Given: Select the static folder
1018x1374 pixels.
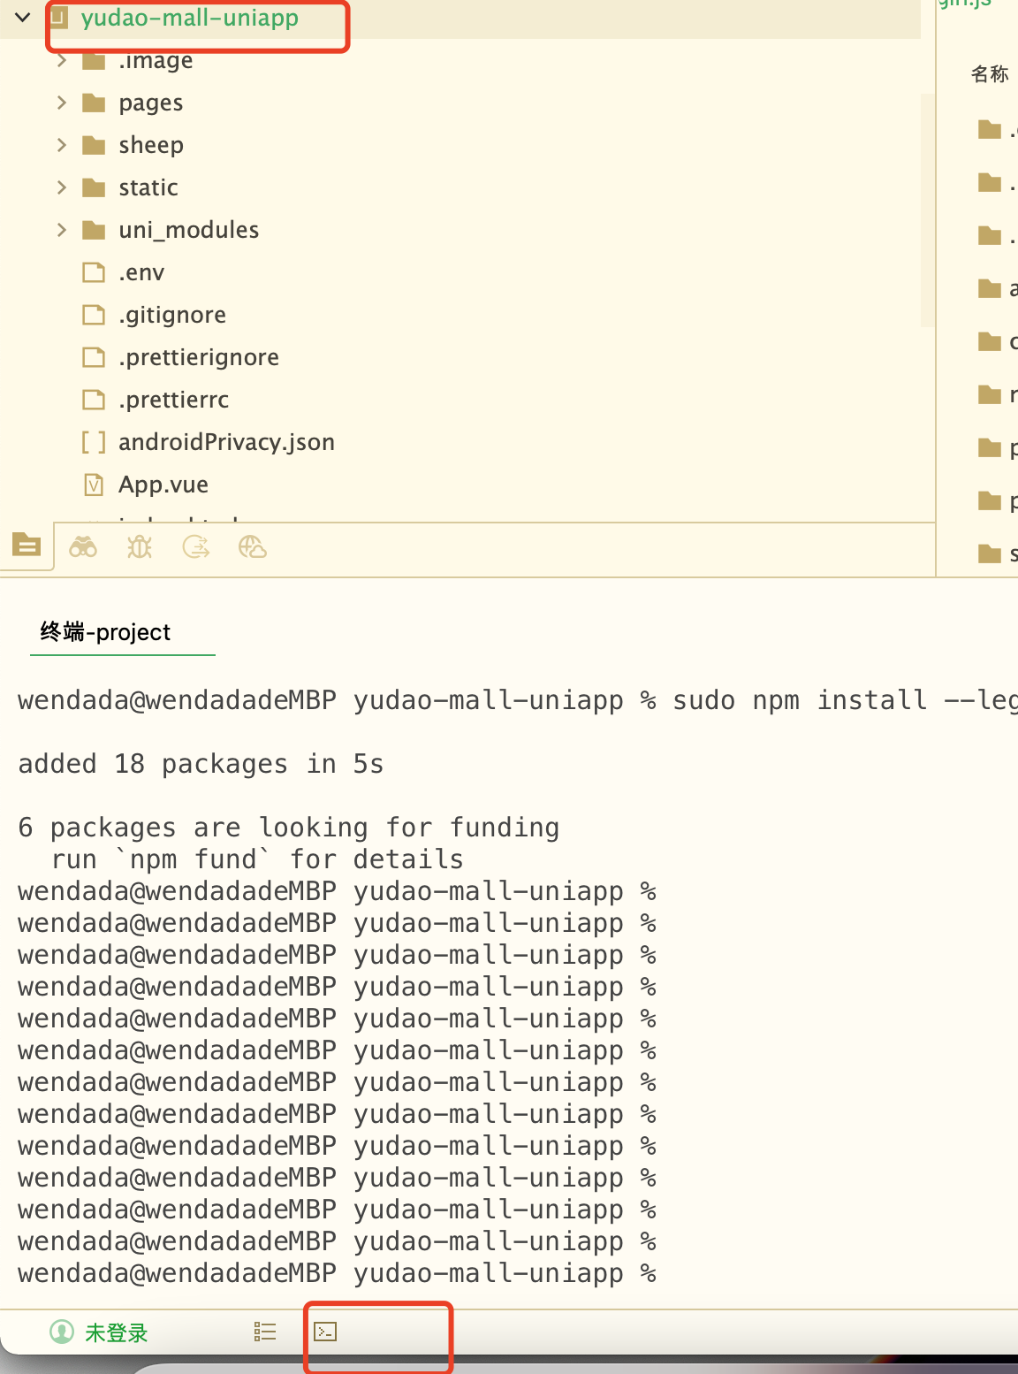Looking at the screenshot, I should point(148,187).
